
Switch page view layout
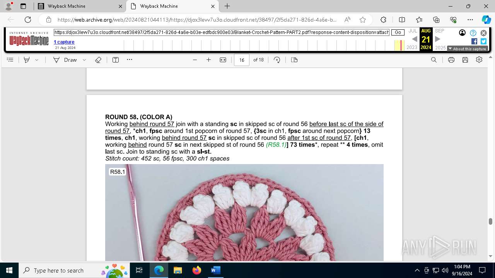point(294,60)
